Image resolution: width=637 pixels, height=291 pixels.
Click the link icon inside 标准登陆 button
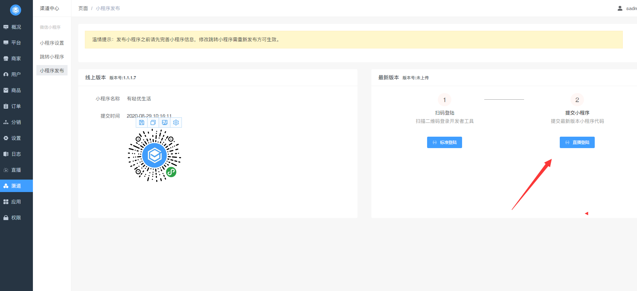435,143
